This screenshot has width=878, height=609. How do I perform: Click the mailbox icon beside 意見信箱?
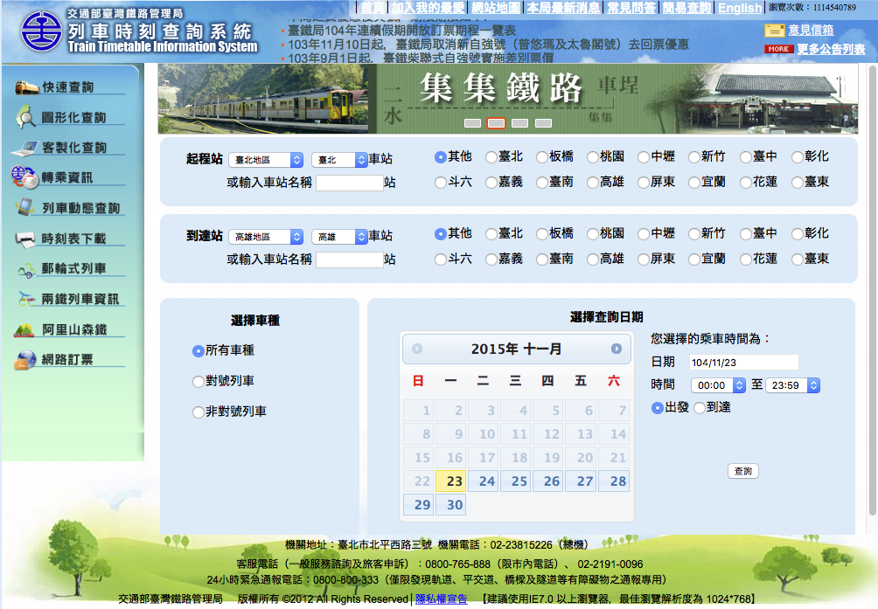coord(775,31)
